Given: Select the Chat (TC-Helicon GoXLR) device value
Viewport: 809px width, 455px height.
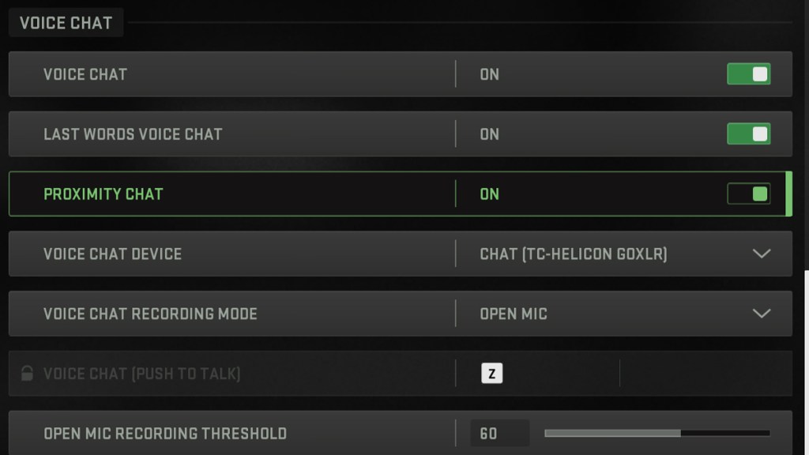Looking at the screenshot, I should pos(573,254).
